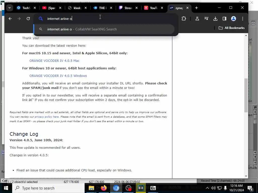The width and height of the screenshot is (258, 193).
Task: Click the page scrollbar down arrow
Action: tap(246, 176)
